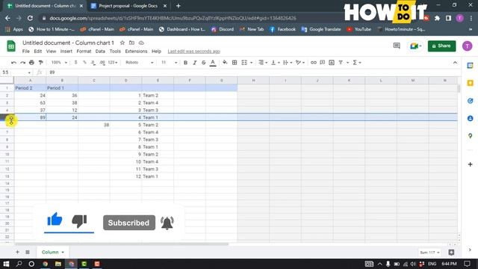Viewport: 478px width, 269px height.
Task: Click the Redo icon in toolbar
Action: point(23,63)
